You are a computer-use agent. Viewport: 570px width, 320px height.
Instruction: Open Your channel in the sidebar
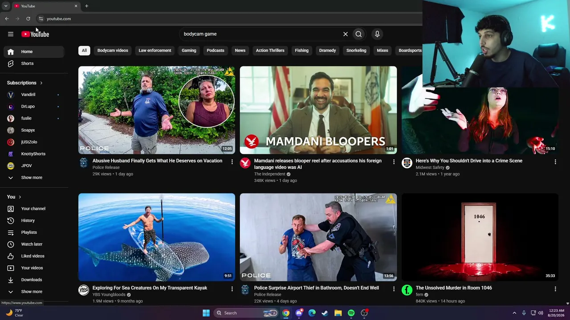pos(34,209)
